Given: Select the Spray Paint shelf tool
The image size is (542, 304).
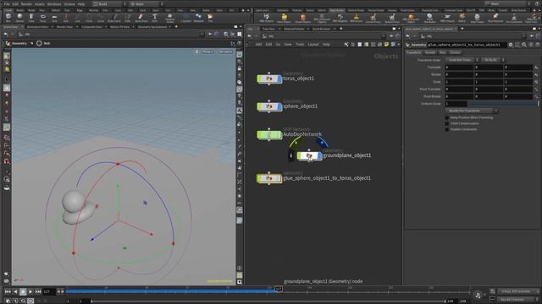Looking at the screenshot, I should click(141, 17).
